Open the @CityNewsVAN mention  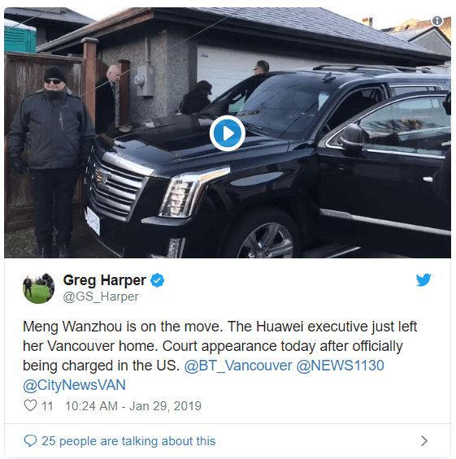coord(75,385)
